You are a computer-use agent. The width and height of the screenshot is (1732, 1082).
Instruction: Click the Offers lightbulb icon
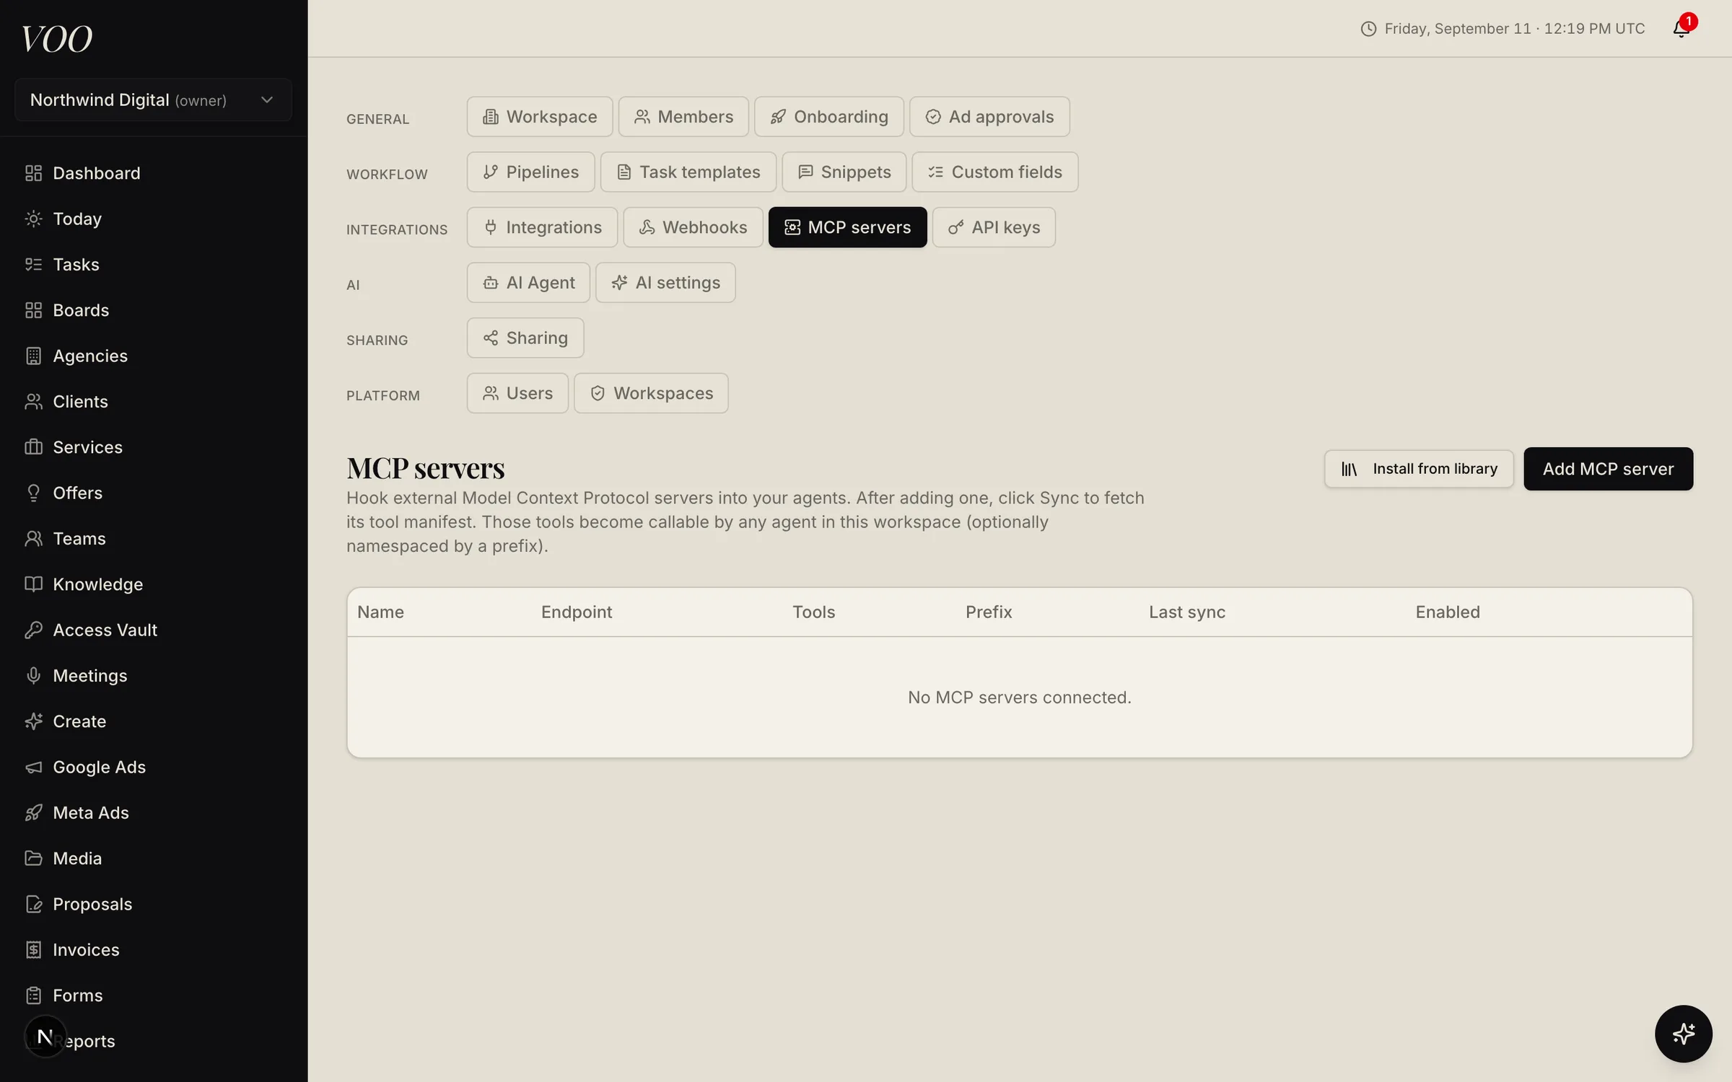click(33, 493)
